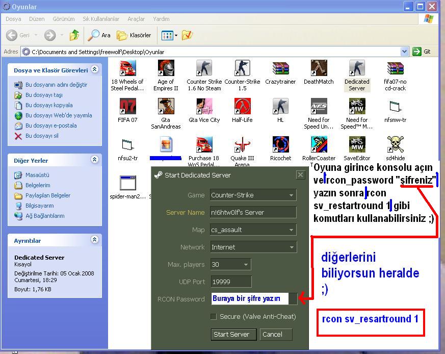Collapse the Ayrıntılar panel
The height and width of the screenshot is (354, 445).
click(x=94, y=240)
